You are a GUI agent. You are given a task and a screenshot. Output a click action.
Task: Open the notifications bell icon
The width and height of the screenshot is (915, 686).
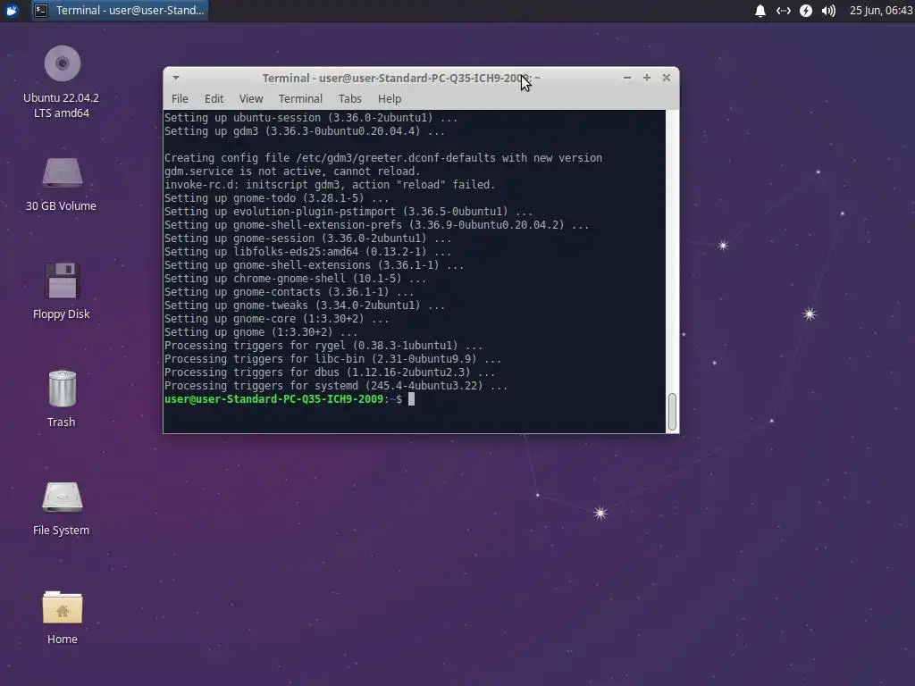pos(760,11)
